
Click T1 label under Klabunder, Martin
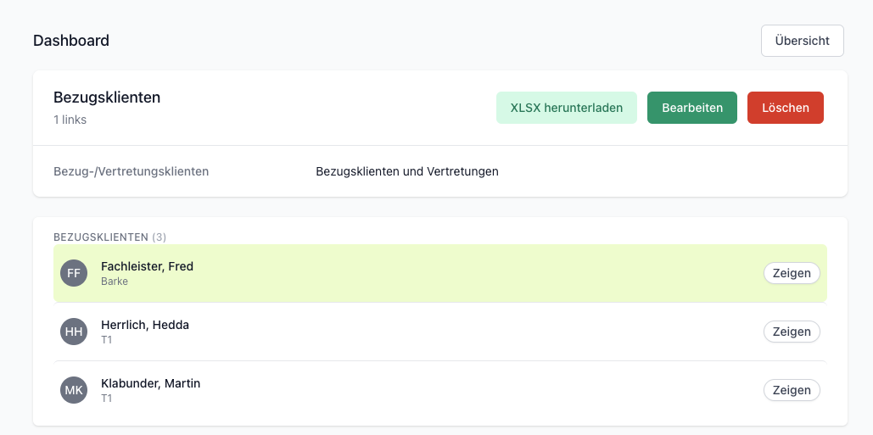(x=106, y=399)
